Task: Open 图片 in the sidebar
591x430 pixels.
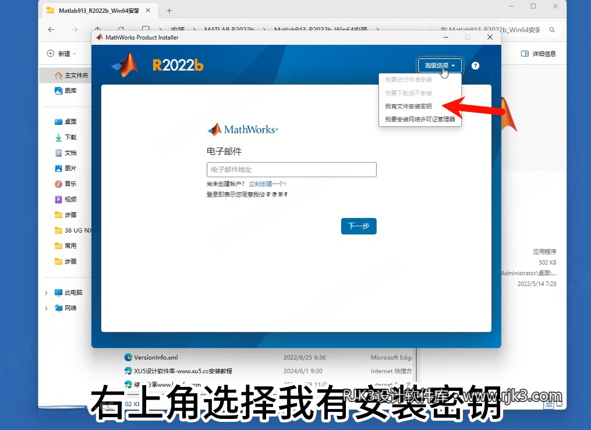Action: [66, 168]
